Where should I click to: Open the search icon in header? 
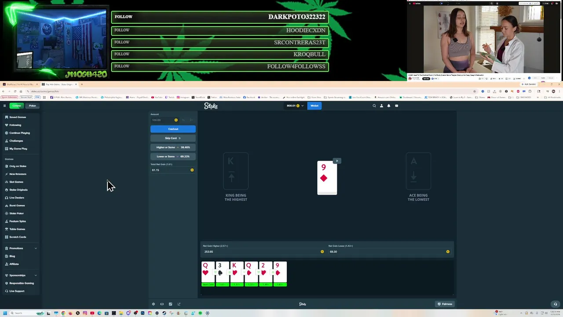(374, 106)
